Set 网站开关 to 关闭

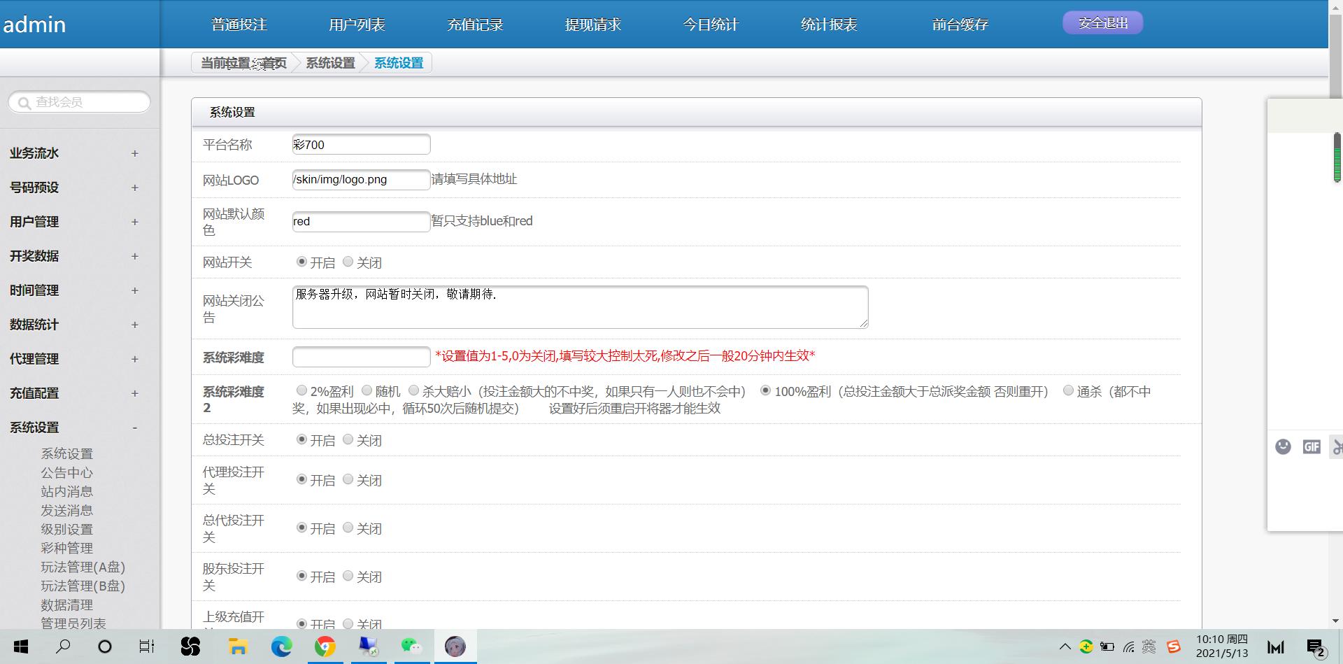348,262
